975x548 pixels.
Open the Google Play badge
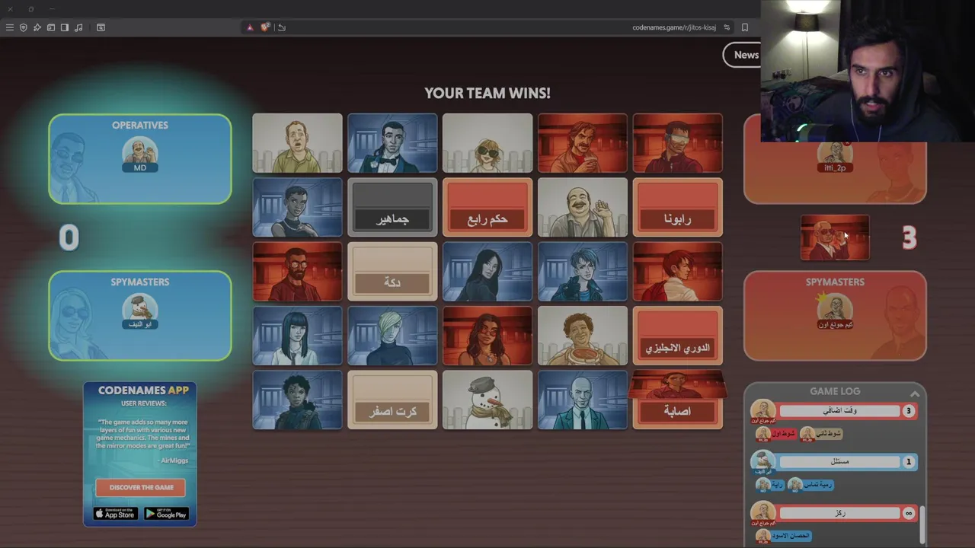point(166,514)
